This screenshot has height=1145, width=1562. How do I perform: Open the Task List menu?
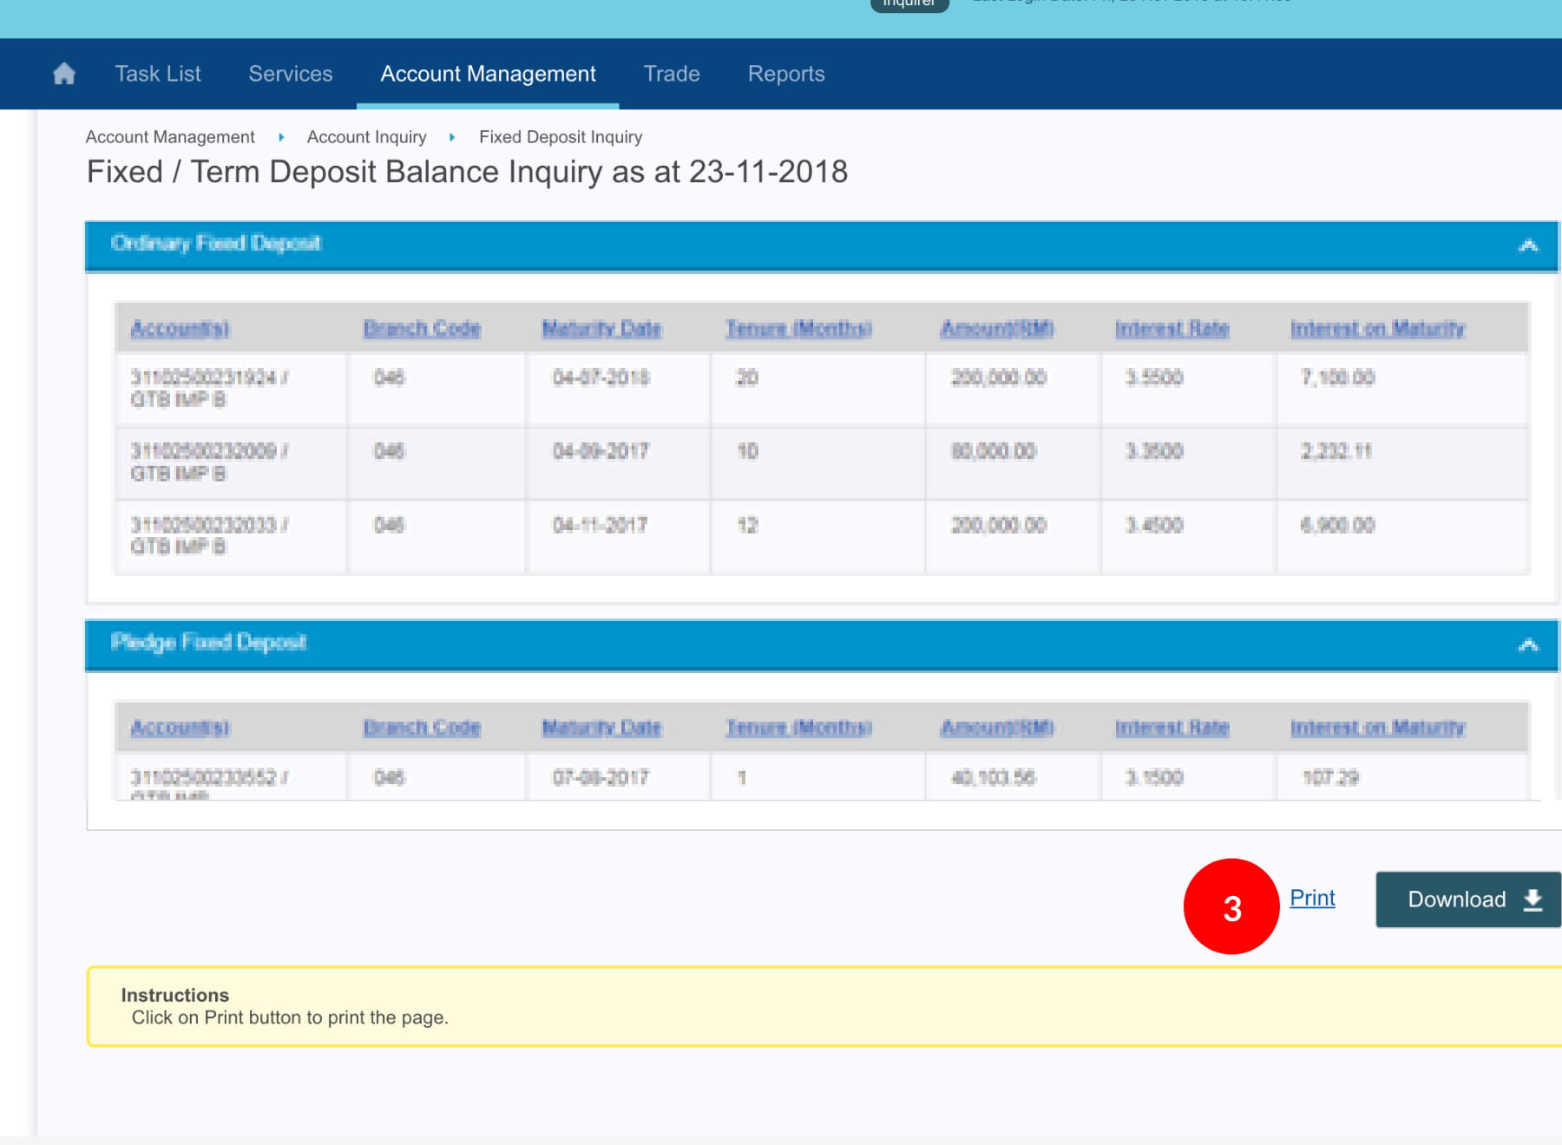(158, 74)
